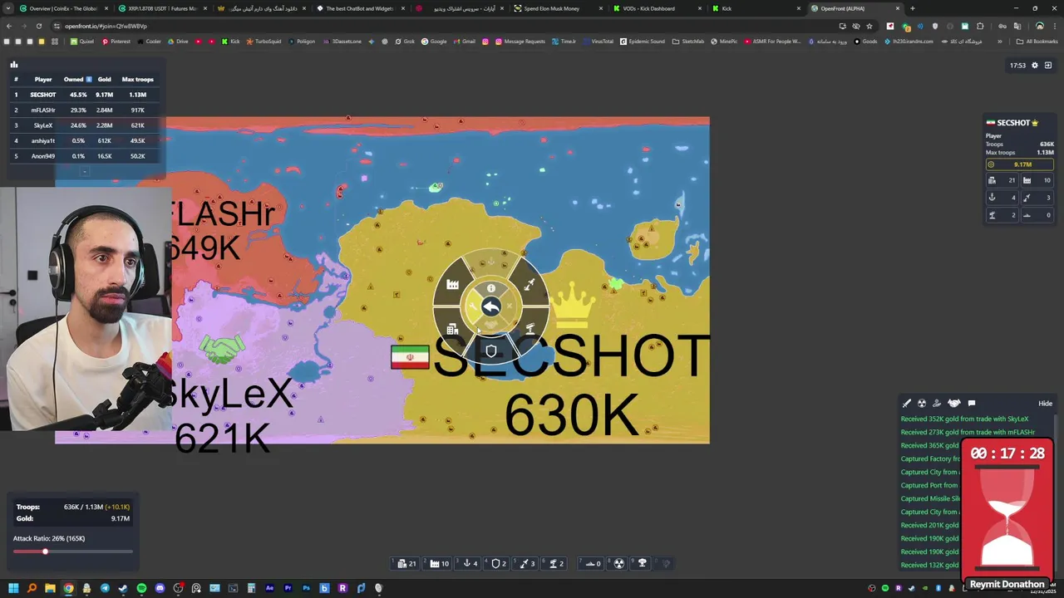Open the Discord icon on the taskbar
This screenshot has height=598, width=1064.
tap(160, 588)
